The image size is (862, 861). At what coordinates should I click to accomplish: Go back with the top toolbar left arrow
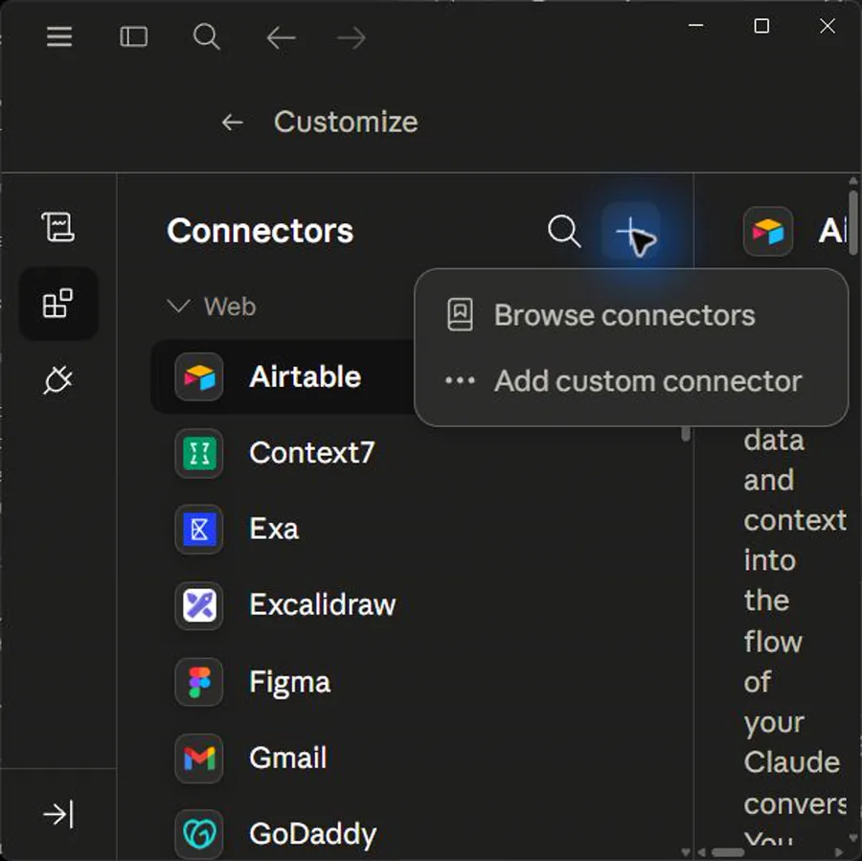point(281,38)
